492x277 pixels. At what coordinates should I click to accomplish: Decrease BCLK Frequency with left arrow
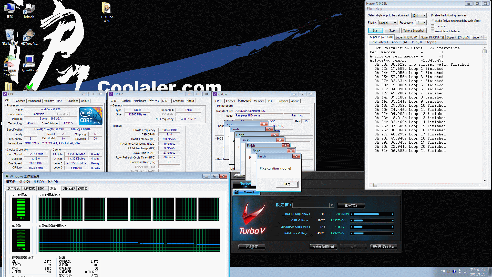click(352, 214)
